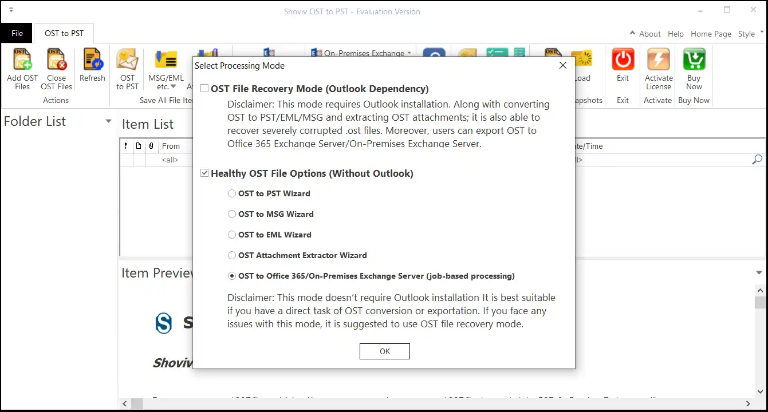Screen dimensions: 768x412
Task: Click the importance column header icon
Action: (x=126, y=146)
